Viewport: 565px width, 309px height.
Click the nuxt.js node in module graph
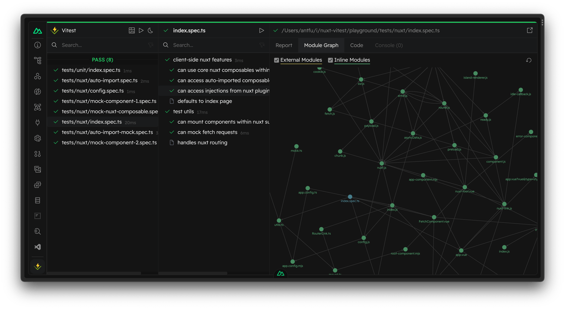pos(381,163)
